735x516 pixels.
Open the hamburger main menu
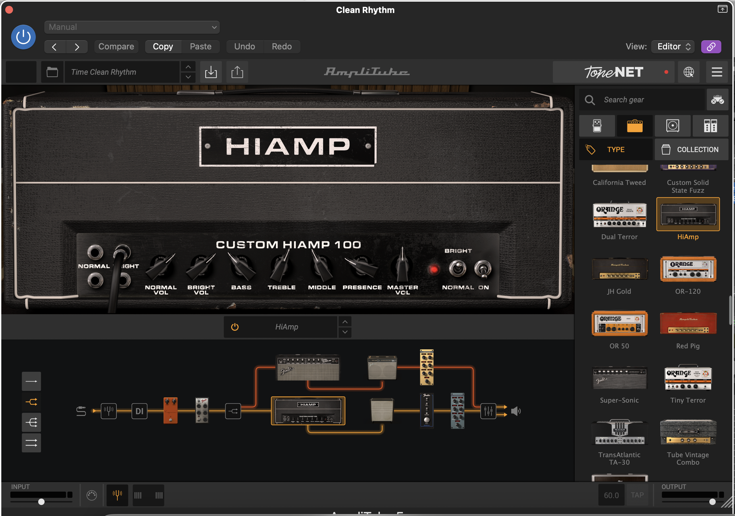[717, 72]
